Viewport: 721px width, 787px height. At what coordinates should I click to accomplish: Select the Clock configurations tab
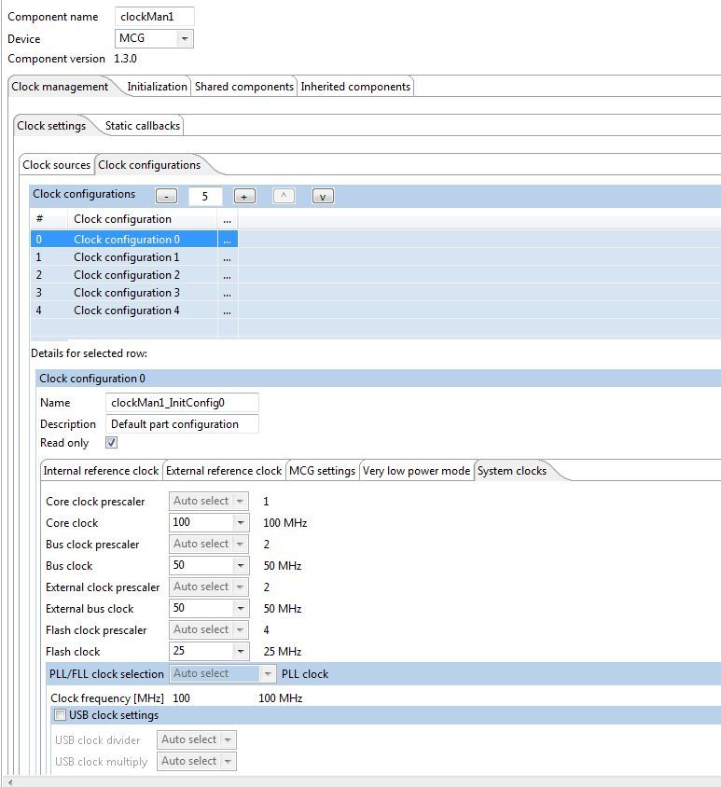(149, 165)
